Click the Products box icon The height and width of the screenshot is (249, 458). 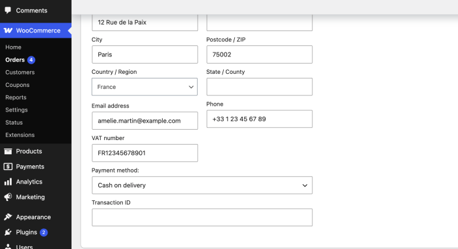click(8, 151)
